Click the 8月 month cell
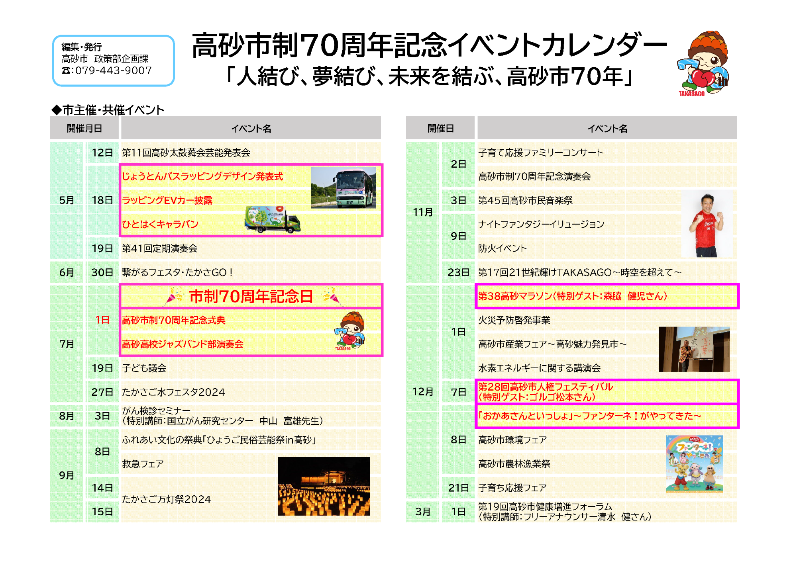 (x=67, y=416)
